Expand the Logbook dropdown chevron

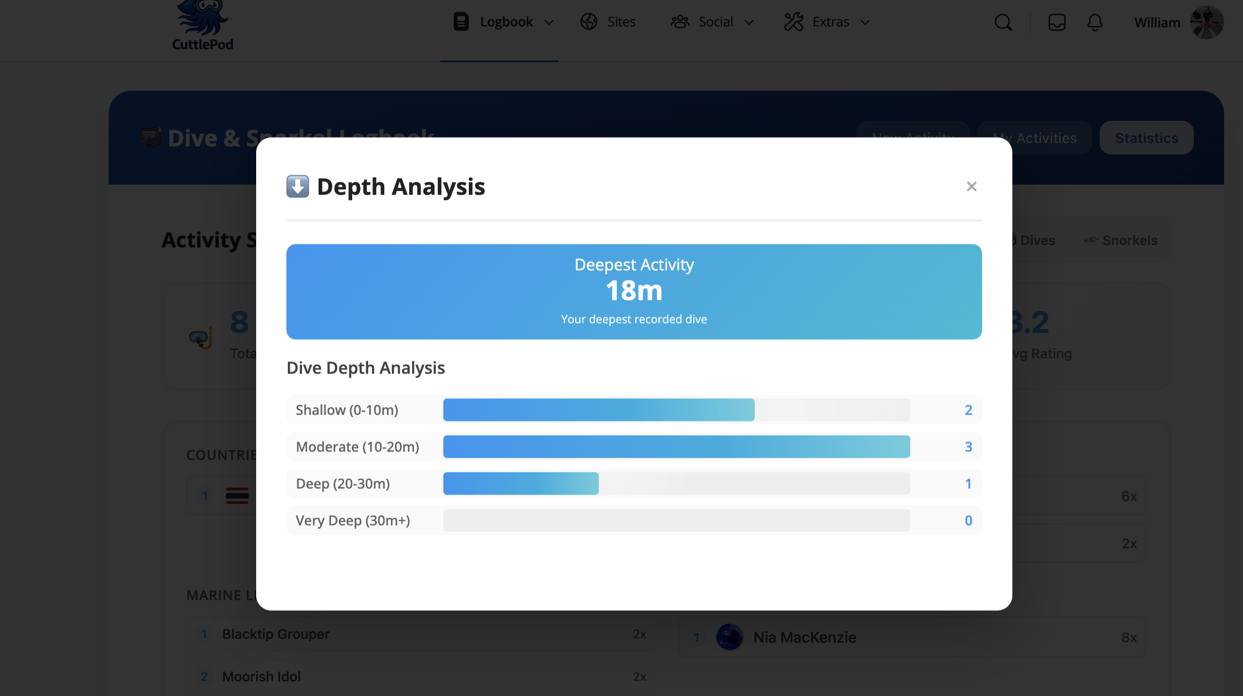549,23
